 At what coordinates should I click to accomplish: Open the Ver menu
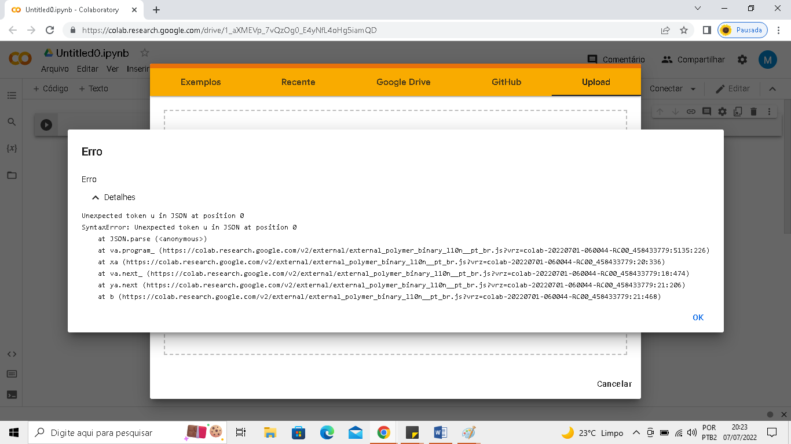click(112, 69)
